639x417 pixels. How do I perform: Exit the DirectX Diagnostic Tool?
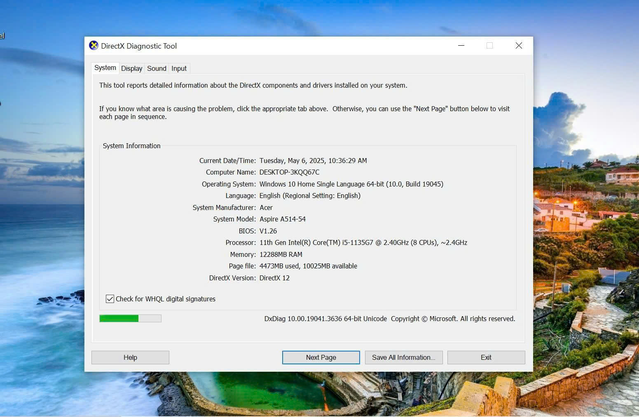coord(486,357)
